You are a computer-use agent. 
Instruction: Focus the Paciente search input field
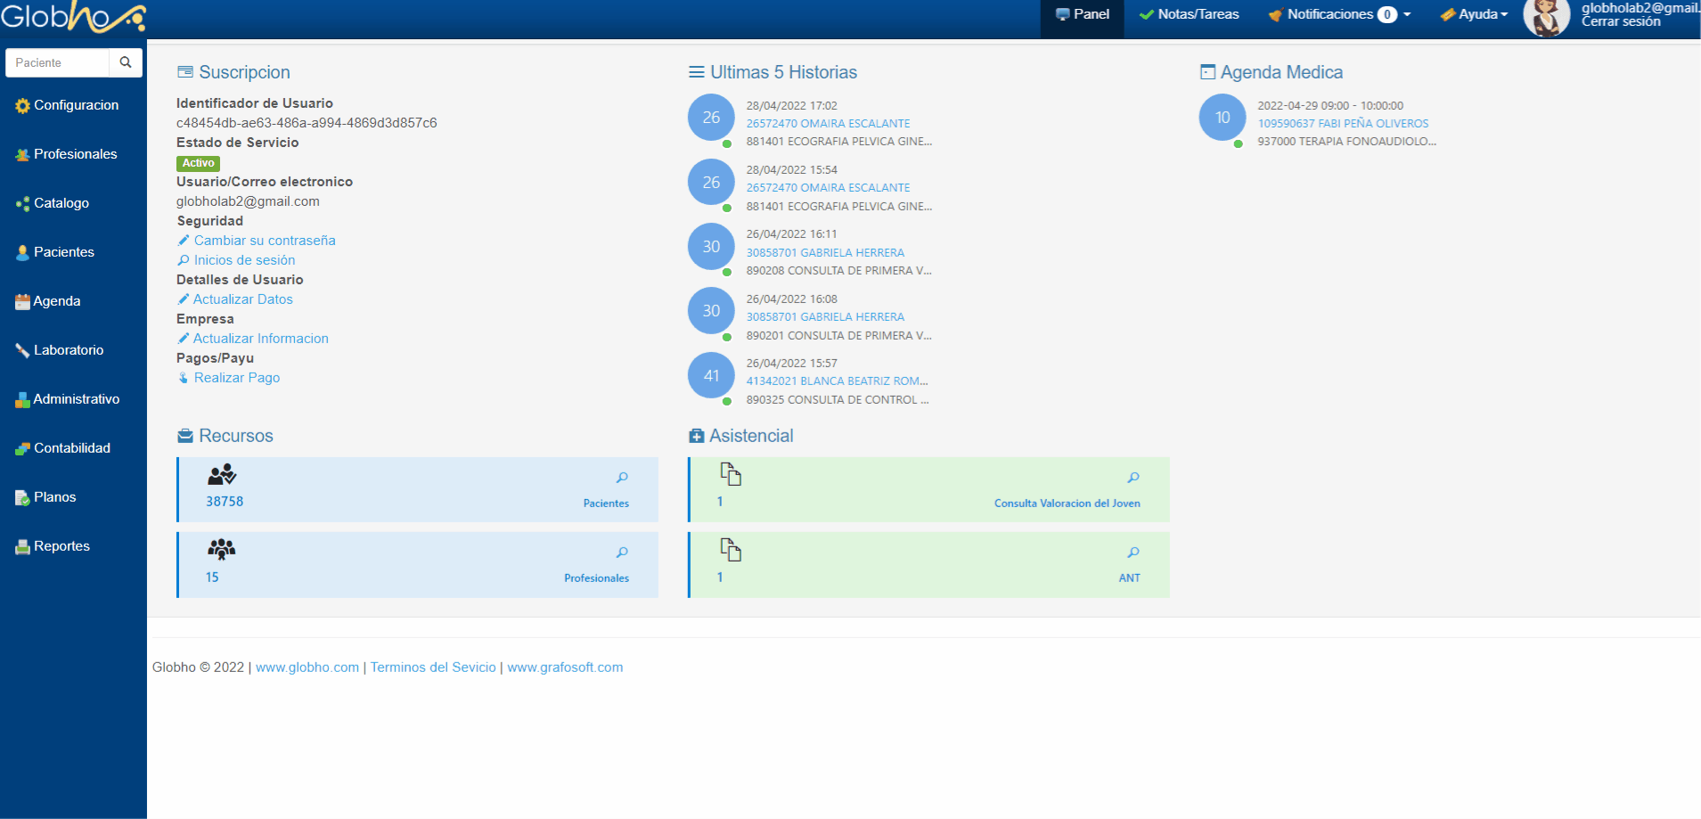coord(58,62)
